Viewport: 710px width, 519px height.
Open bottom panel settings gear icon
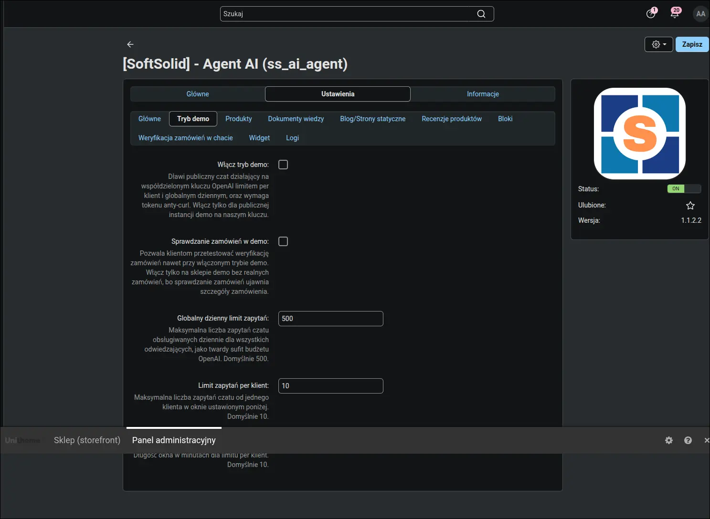coord(669,440)
